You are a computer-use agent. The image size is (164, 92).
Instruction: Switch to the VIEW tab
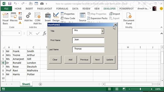(97, 9)
